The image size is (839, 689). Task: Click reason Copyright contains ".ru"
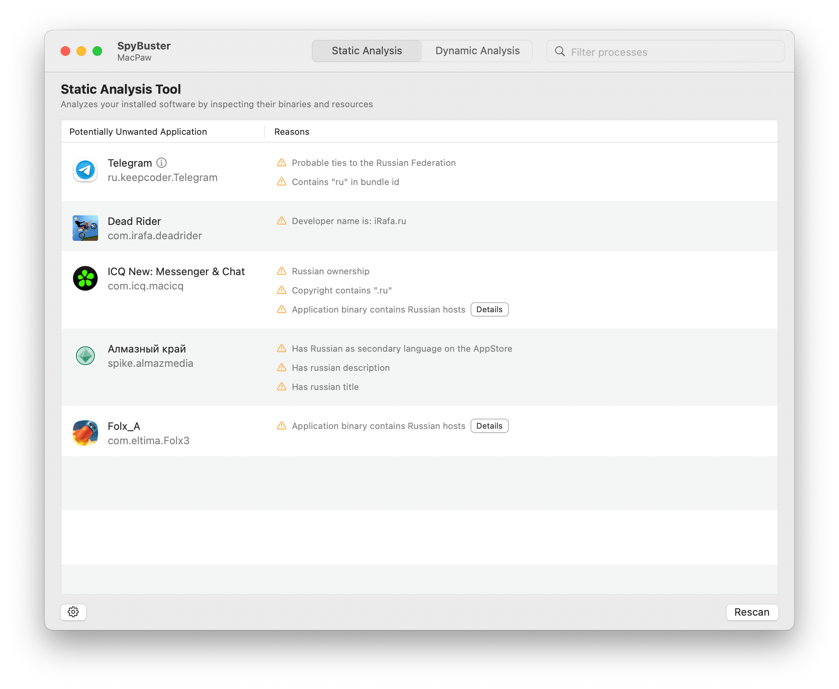(342, 290)
